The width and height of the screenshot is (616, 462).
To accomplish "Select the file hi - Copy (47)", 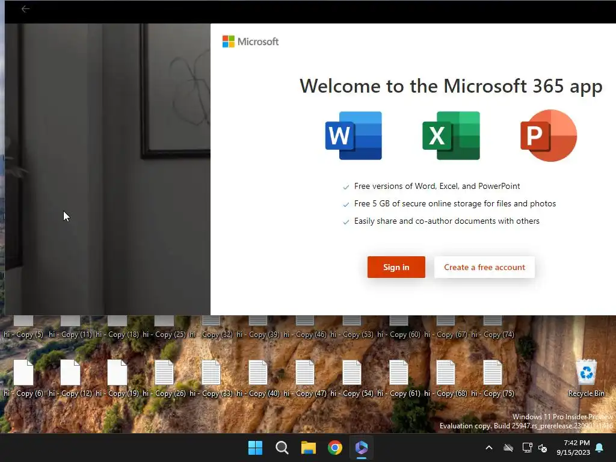I will point(305,378).
